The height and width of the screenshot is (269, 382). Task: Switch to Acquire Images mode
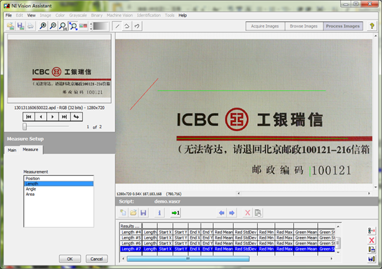(x=265, y=26)
